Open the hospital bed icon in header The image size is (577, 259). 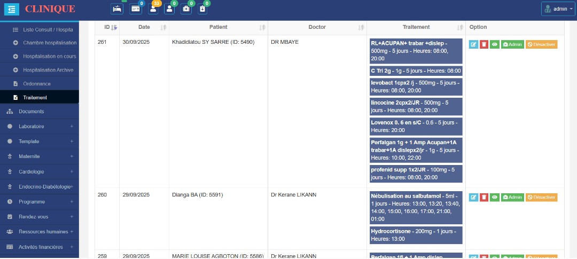116,9
